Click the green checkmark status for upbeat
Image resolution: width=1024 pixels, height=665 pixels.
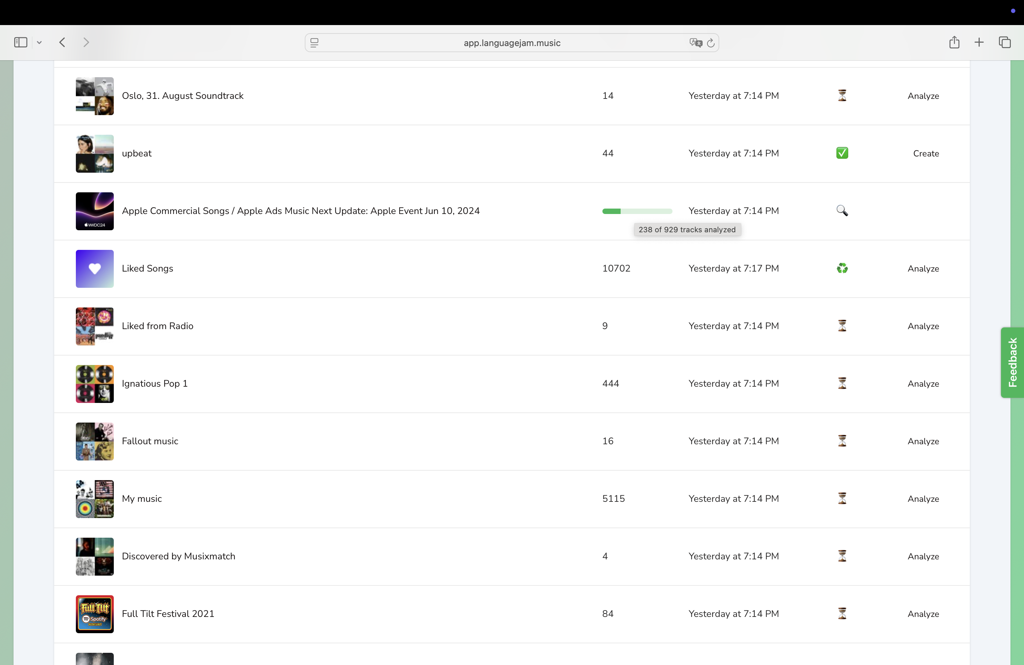[x=842, y=153]
